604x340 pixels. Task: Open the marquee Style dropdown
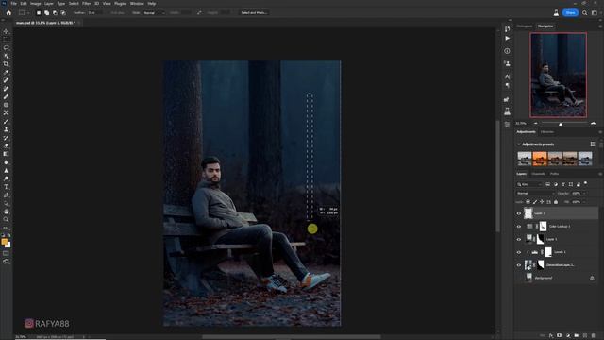click(154, 12)
